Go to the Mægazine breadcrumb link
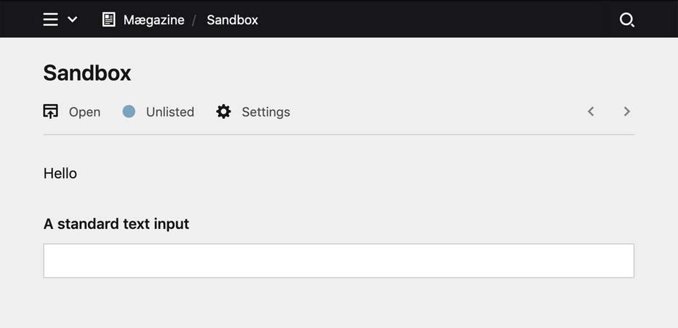Image resolution: width=678 pixels, height=328 pixels. point(153,20)
